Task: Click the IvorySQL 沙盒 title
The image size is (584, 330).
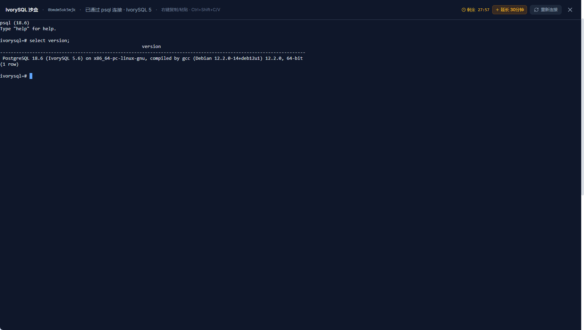Action: coord(22,10)
